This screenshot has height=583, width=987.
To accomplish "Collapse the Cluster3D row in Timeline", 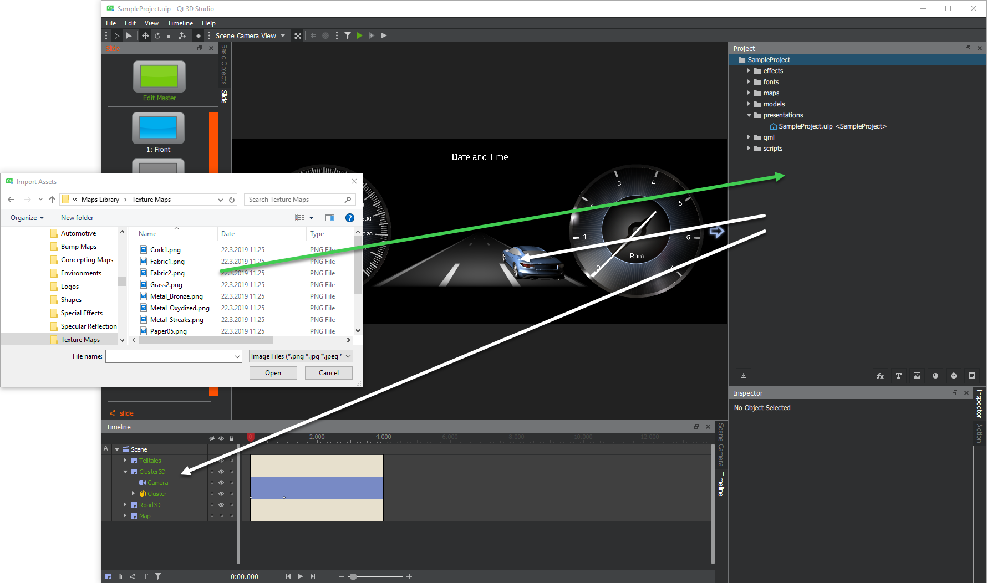I will (x=125, y=472).
